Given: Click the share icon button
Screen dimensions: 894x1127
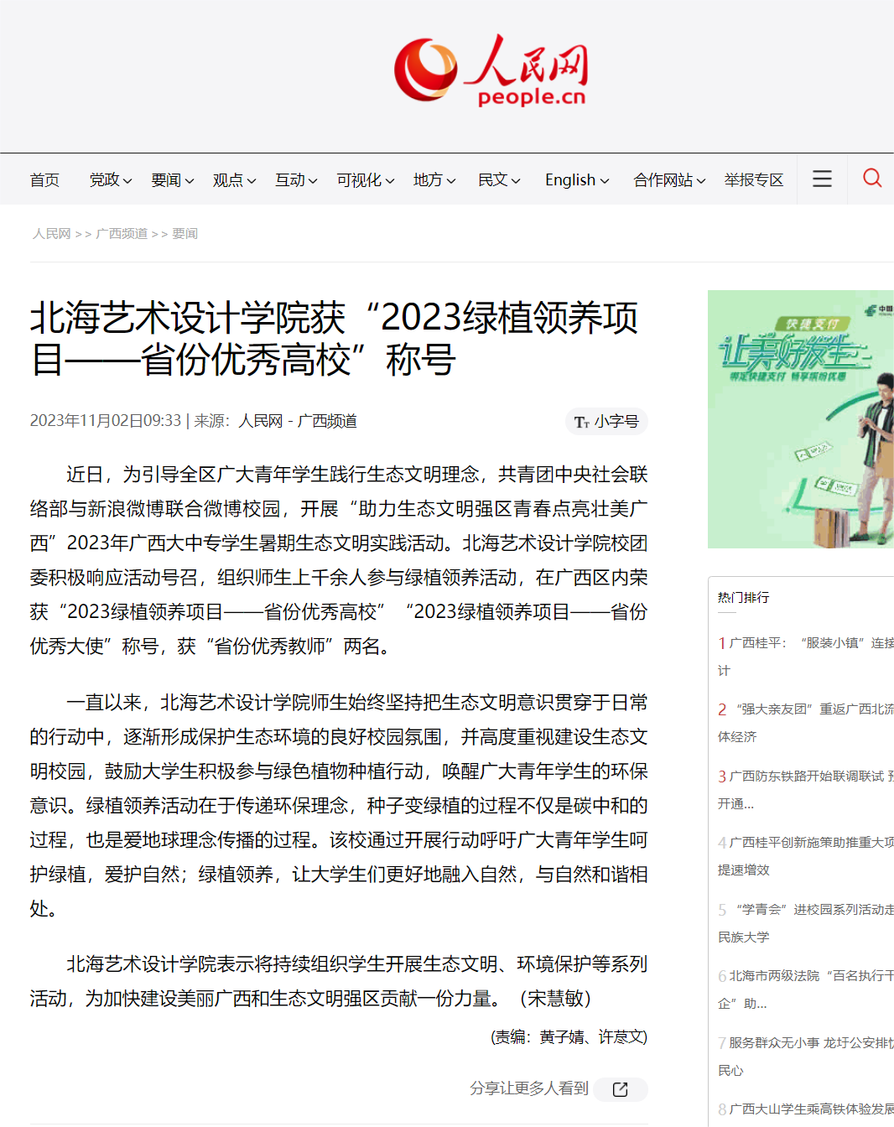Looking at the screenshot, I should point(620,1089).
